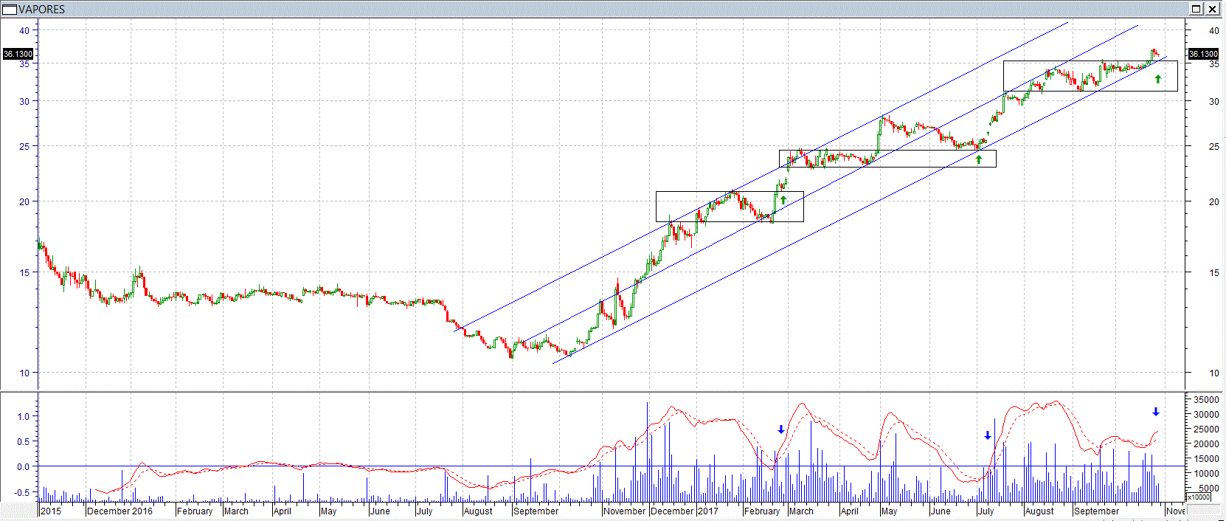This screenshot has width=1226, height=521.
Task: Click the 15000 volume scale value
Action: tap(1206, 458)
